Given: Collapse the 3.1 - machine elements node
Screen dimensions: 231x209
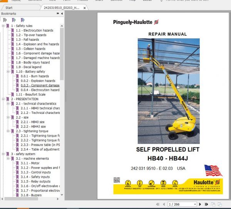Looking at the screenshot, I should pyautogui.click(x=8, y=159).
